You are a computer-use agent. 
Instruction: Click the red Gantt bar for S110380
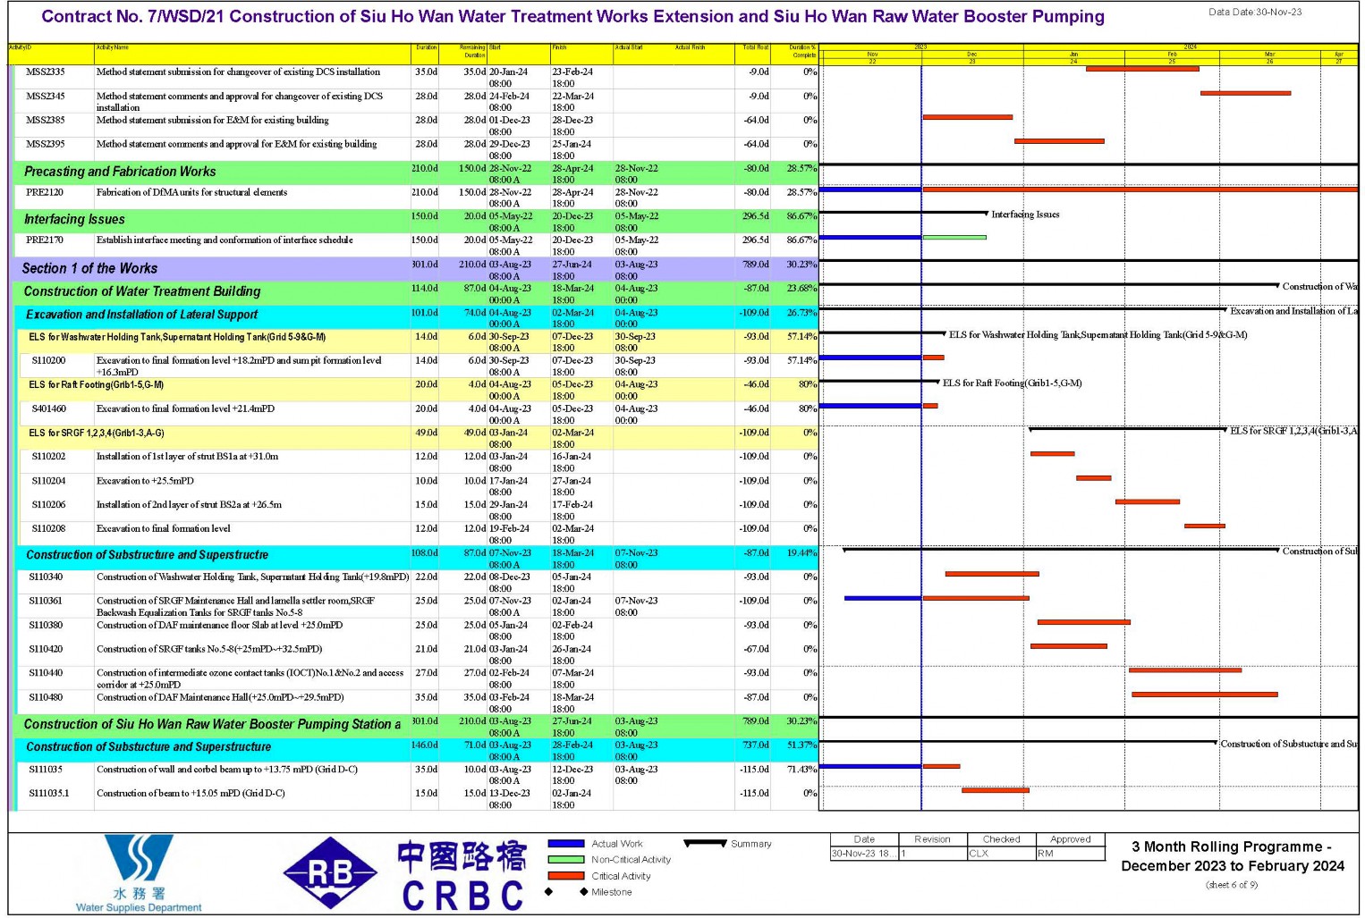point(1084,622)
